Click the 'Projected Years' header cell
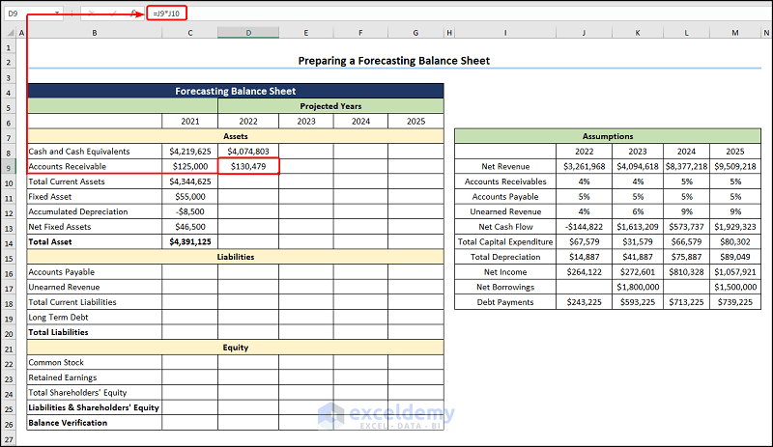 pos(330,106)
